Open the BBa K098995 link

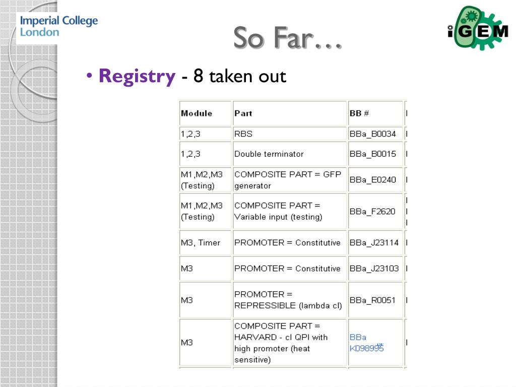click(366, 343)
